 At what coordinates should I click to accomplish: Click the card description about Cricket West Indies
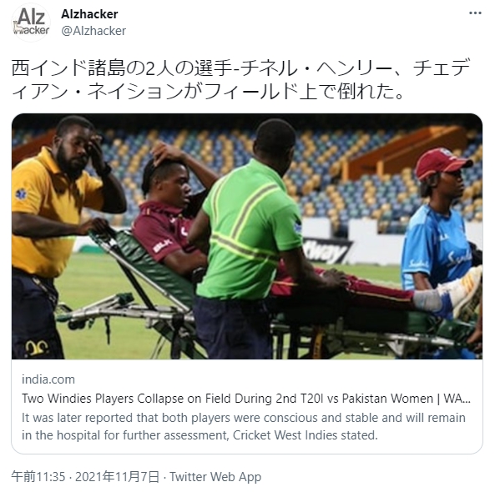point(244,426)
